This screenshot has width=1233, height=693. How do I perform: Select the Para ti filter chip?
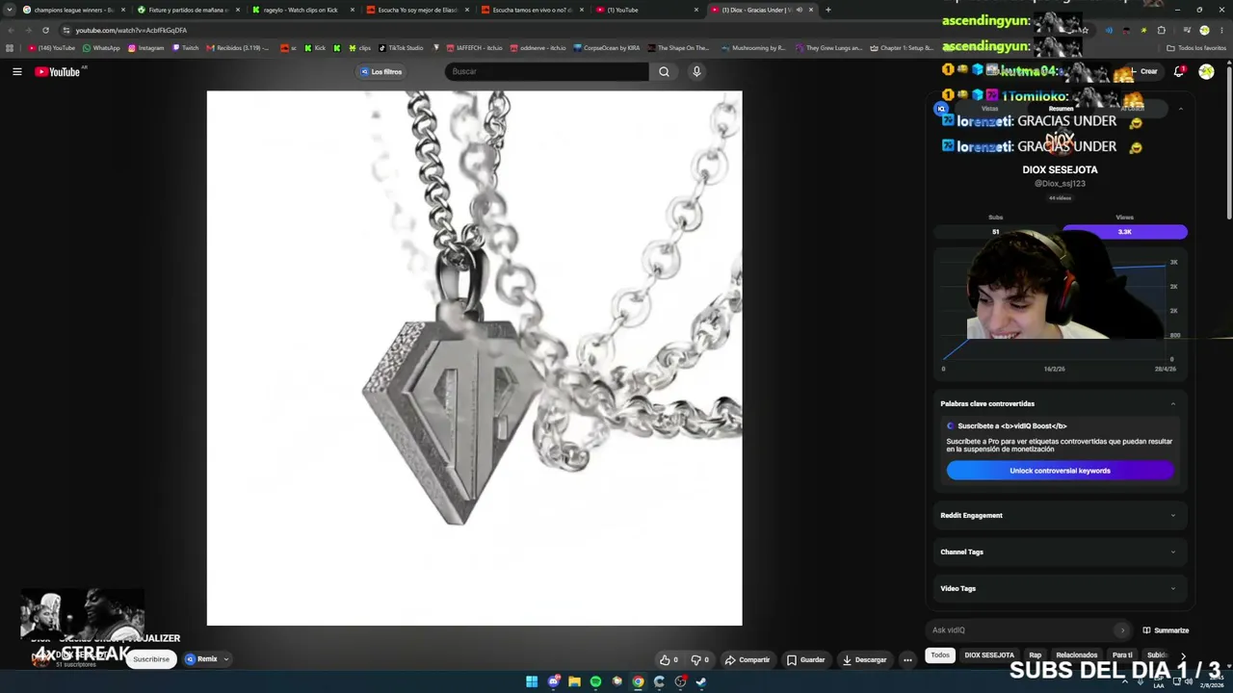[1122, 655]
